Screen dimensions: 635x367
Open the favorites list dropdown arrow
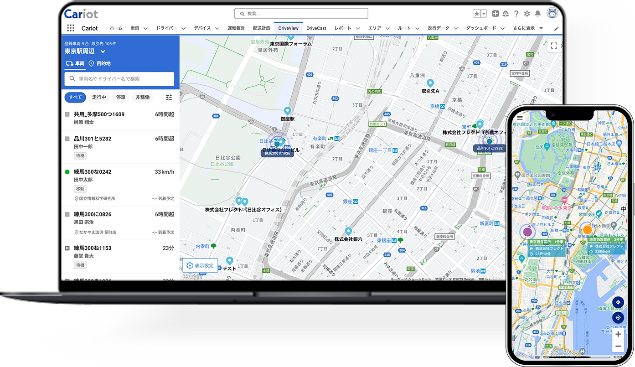click(x=484, y=14)
